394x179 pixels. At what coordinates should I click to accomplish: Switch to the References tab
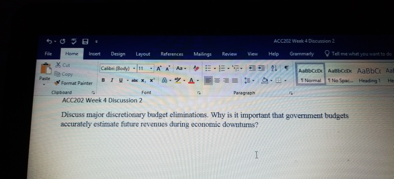(x=172, y=54)
